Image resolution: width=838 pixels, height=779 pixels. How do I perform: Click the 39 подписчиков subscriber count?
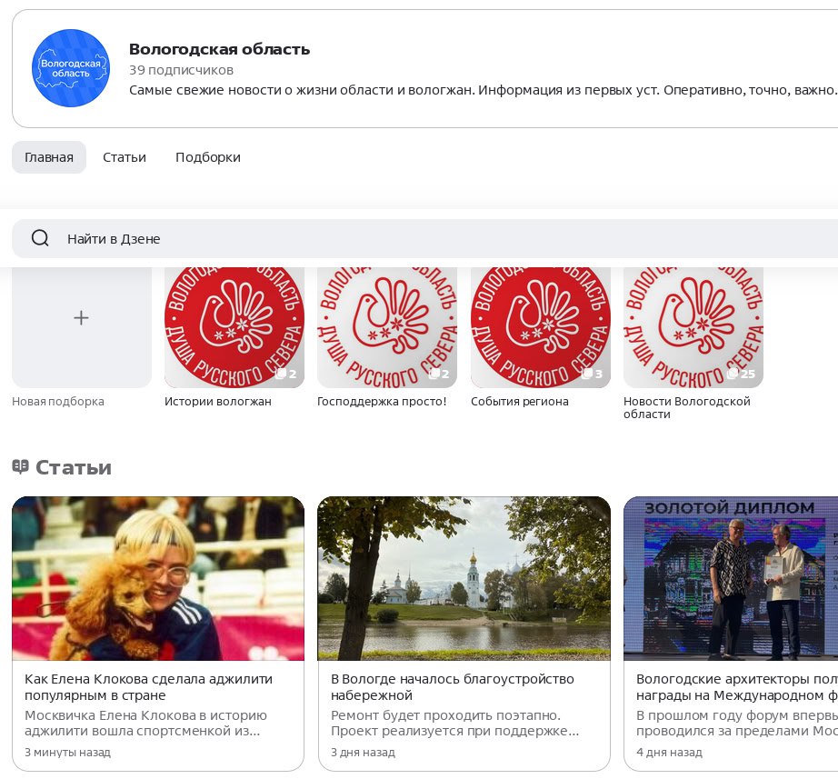pos(181,70)
